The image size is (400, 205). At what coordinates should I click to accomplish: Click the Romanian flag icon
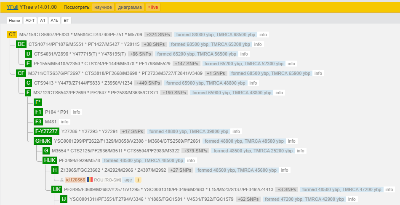pyautogui.click(x=90, y=180)
